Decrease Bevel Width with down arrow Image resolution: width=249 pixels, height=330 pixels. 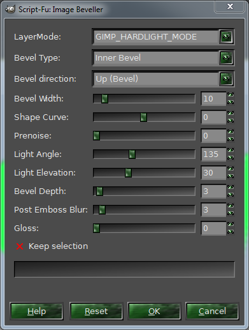(x=231, y=102)
